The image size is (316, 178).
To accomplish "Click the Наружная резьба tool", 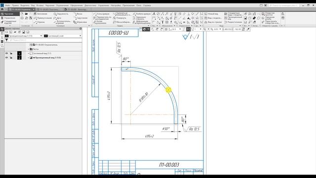I will tap(268, 18).
